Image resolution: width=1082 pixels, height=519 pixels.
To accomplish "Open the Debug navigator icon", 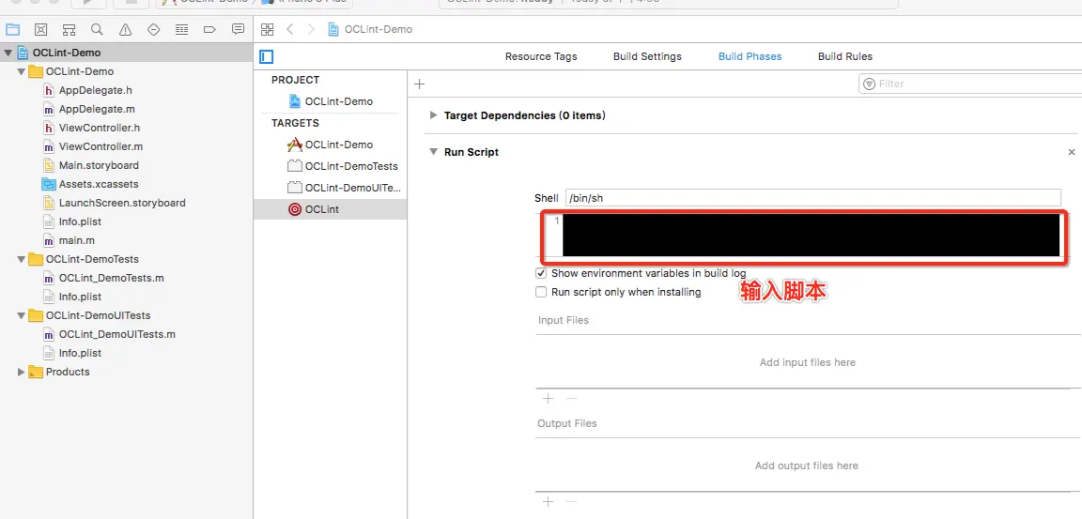I will 182,30.
